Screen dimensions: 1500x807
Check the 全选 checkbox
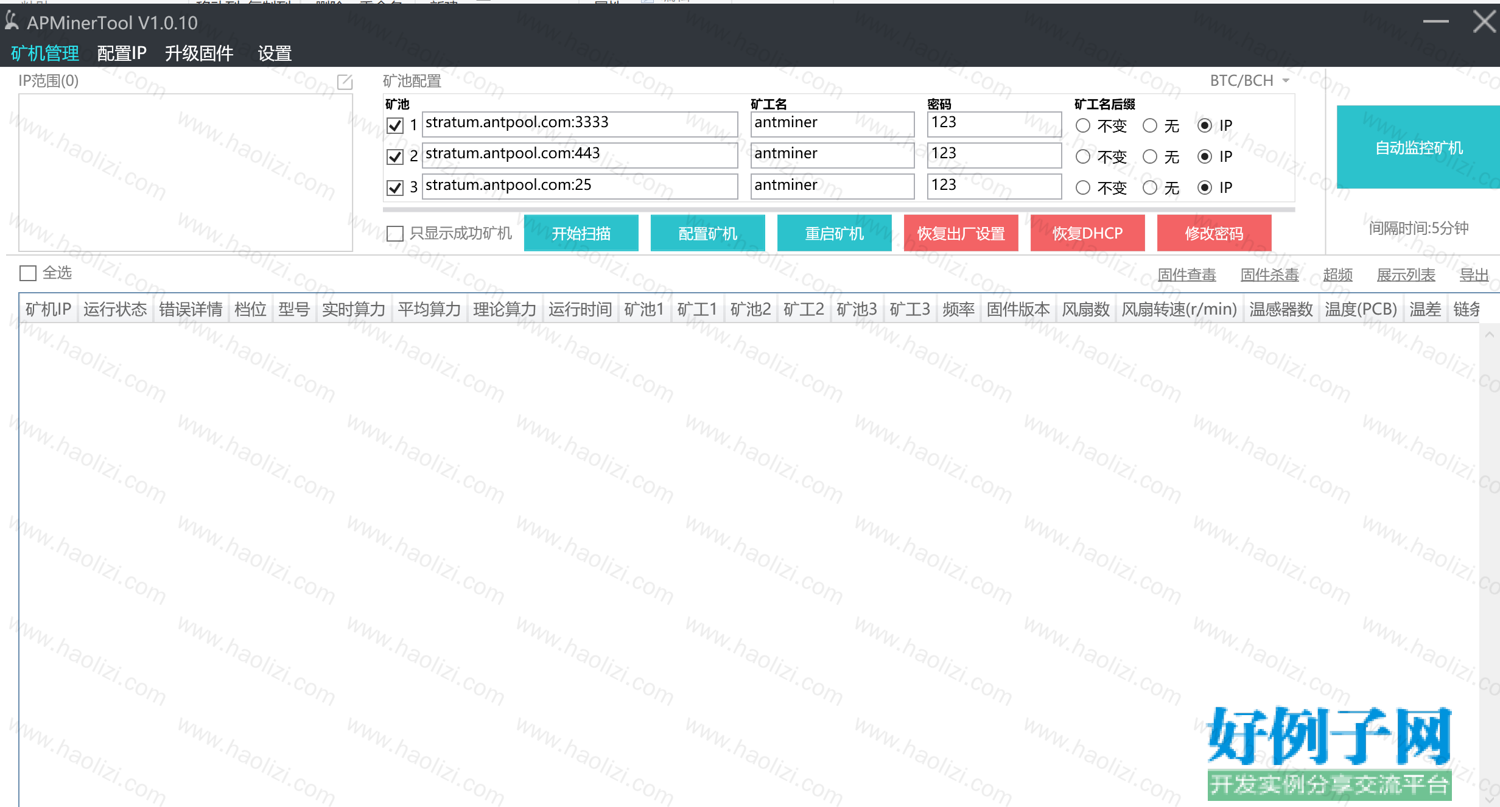[x=28, y=273]
